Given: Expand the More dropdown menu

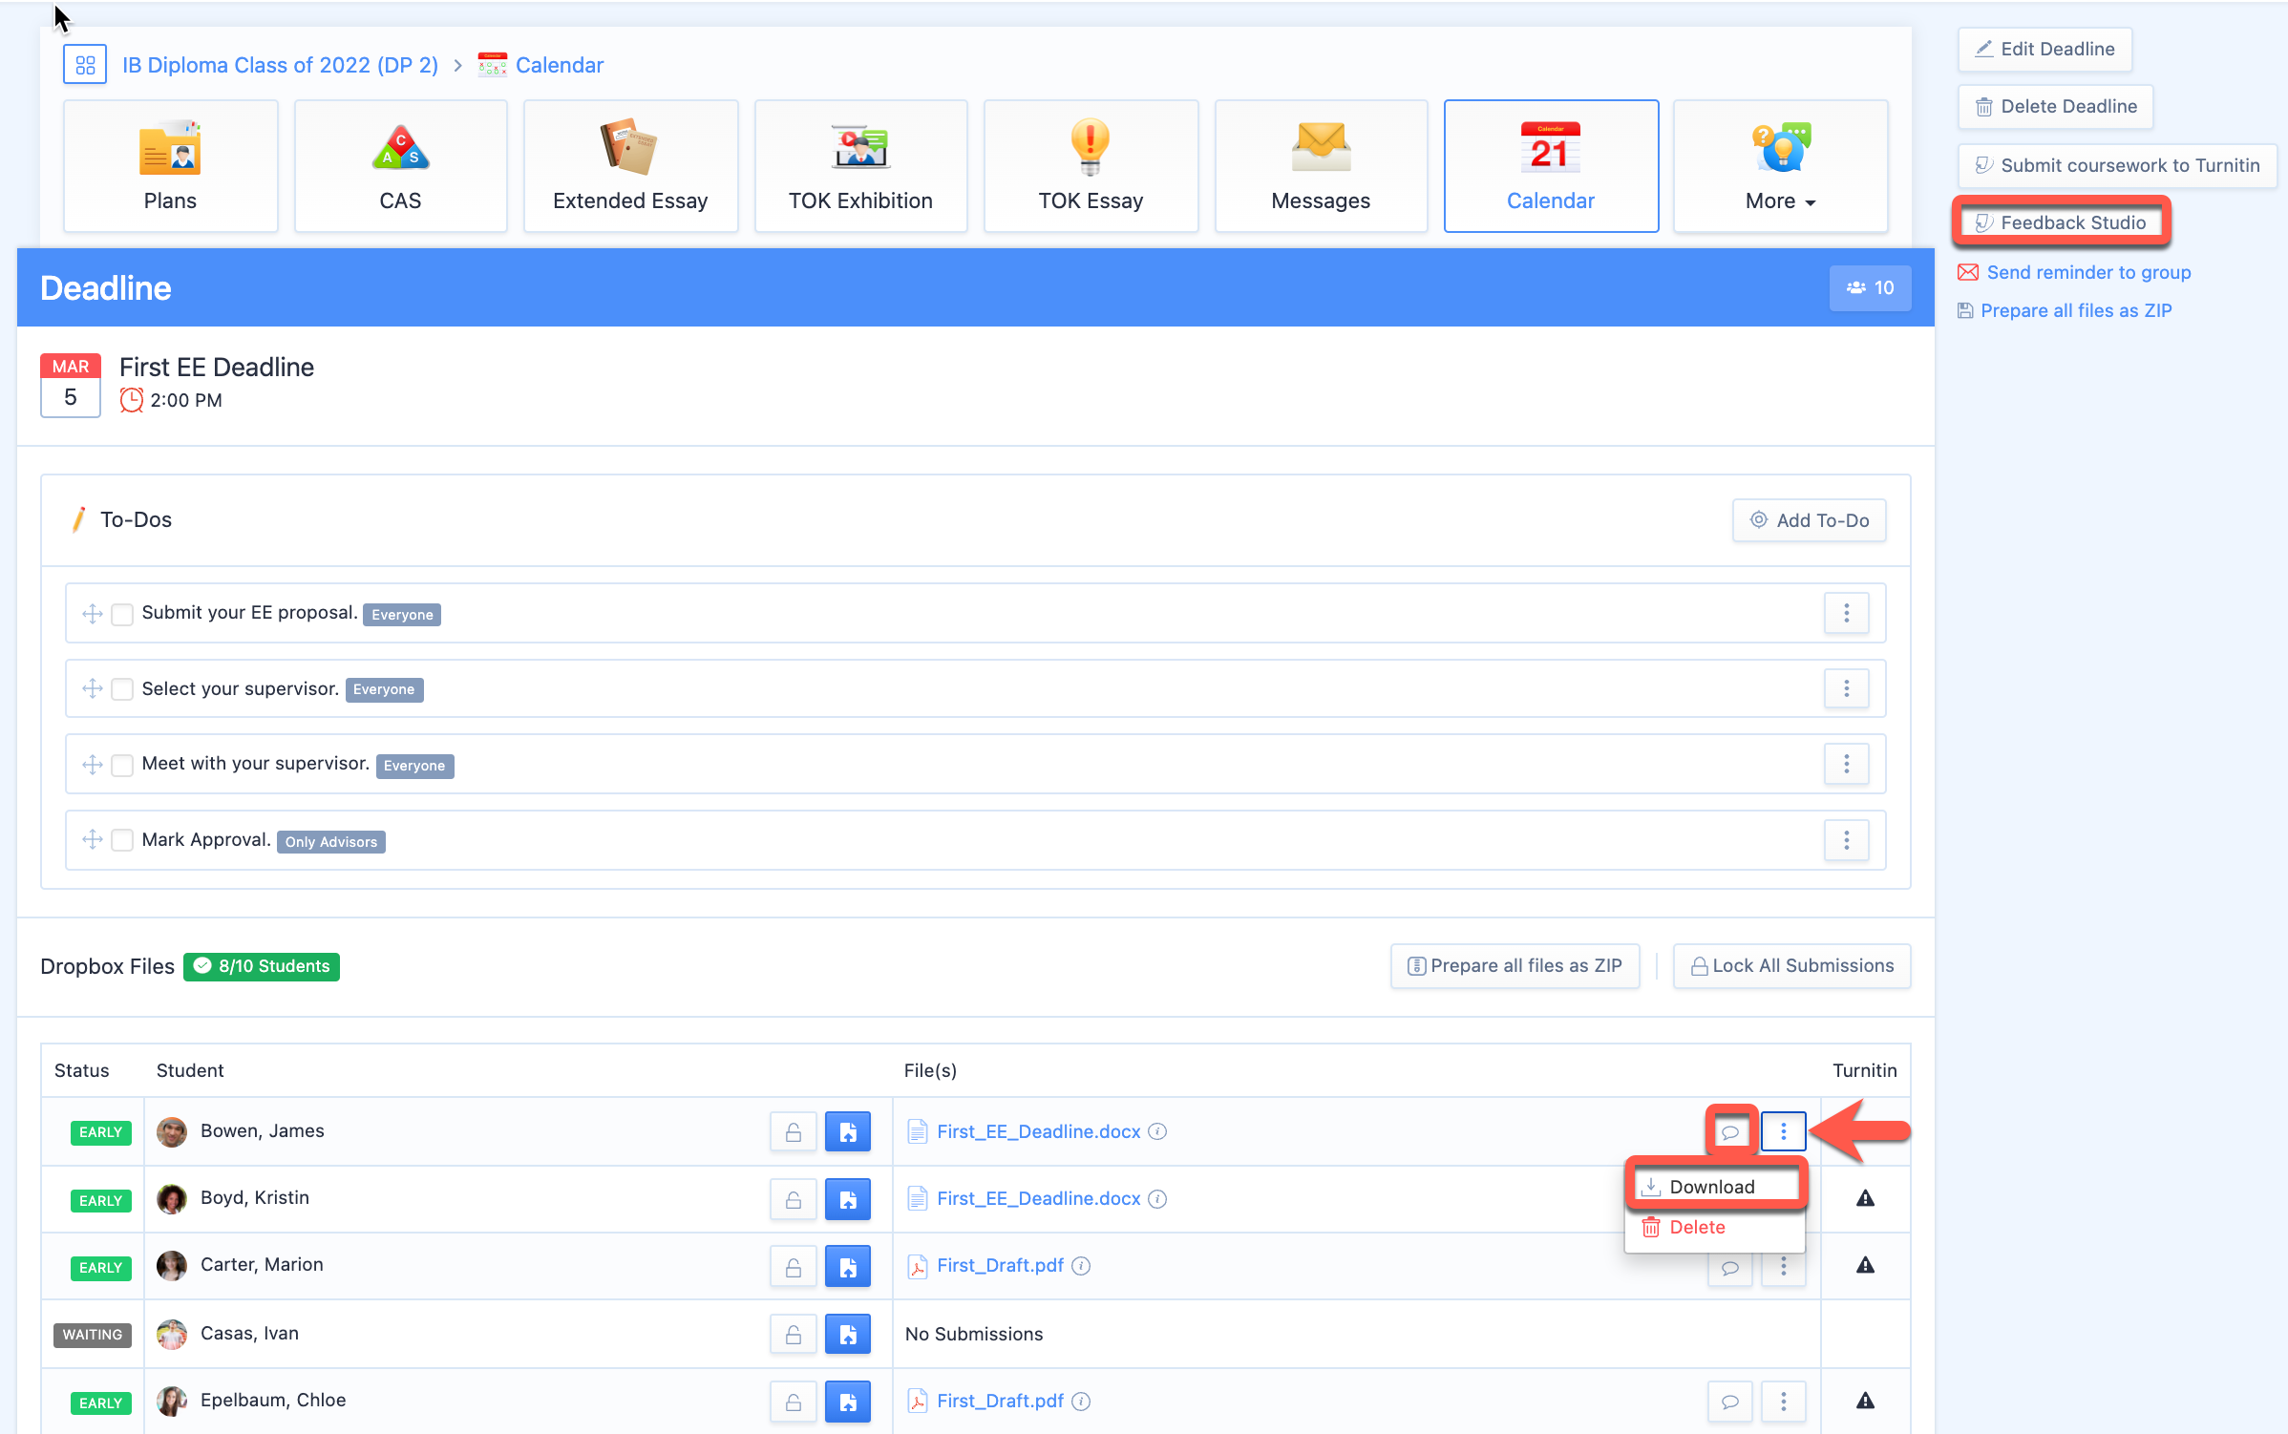Looking at the screenshot, I should point(1781,166).
